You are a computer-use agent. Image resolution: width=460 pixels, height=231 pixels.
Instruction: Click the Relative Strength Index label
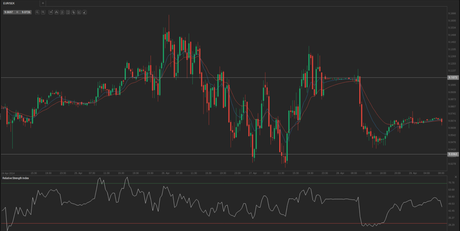(16, 178)
